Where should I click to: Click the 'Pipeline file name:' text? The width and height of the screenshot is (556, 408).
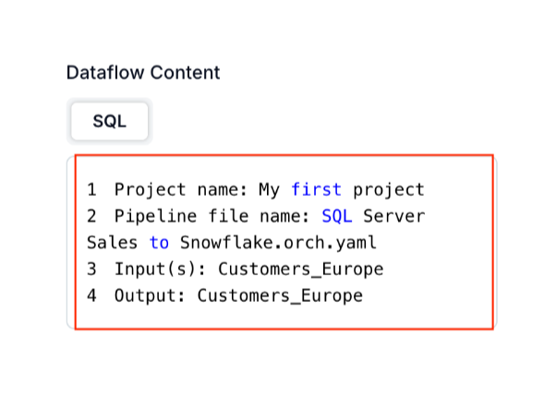pos(212,217)
